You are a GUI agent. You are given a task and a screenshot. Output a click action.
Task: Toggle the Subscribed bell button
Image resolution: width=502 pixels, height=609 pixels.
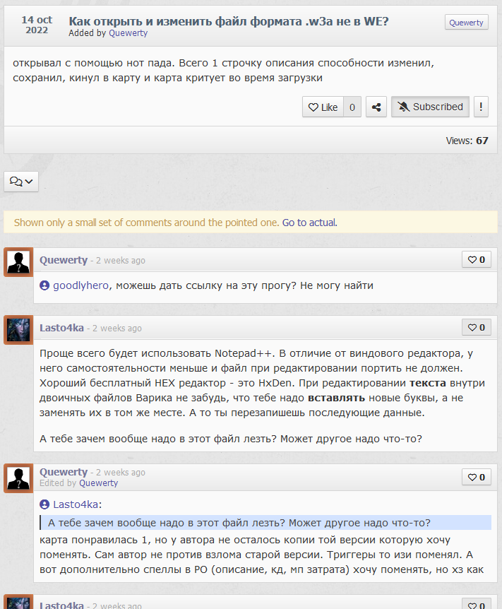point(430,107)
